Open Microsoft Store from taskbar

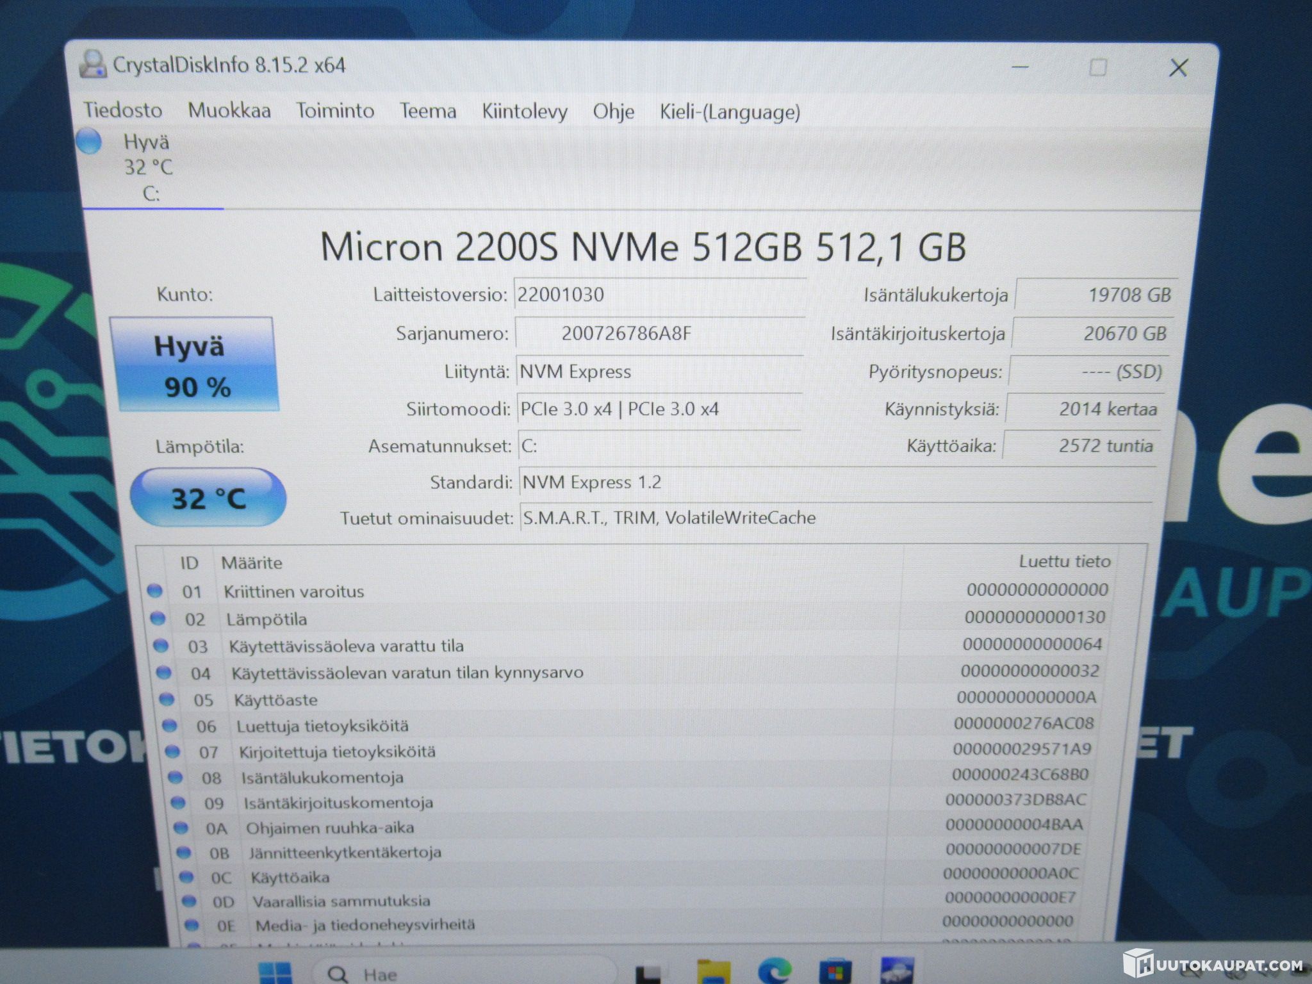pyautogui.click(x=835, y=972)
